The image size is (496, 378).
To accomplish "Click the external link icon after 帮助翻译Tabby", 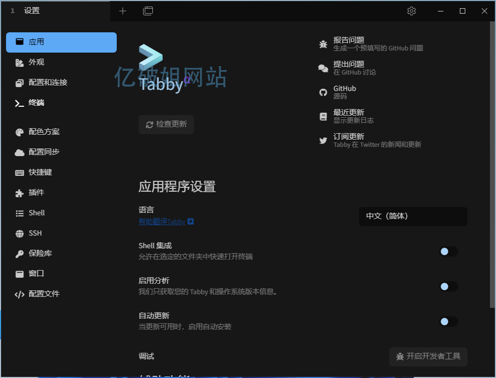I will (190, 221).
